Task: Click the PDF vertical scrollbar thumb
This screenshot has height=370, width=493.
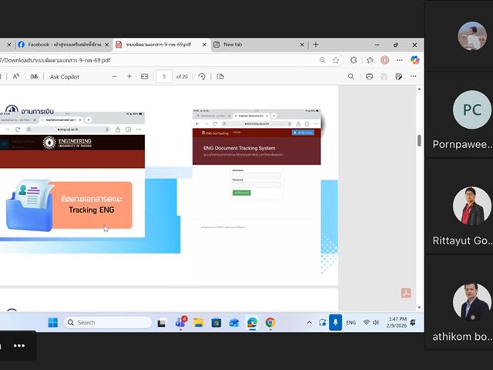Action: click(419, 140)
